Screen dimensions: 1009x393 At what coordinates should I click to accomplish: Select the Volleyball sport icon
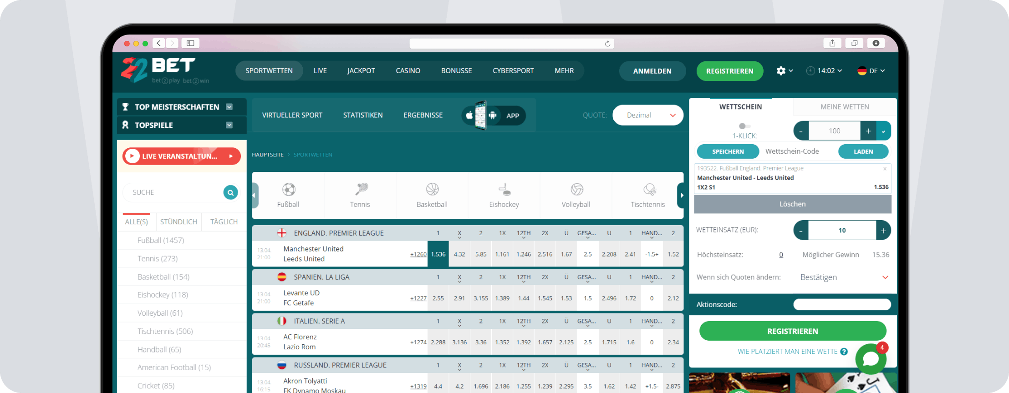point(577,189)
